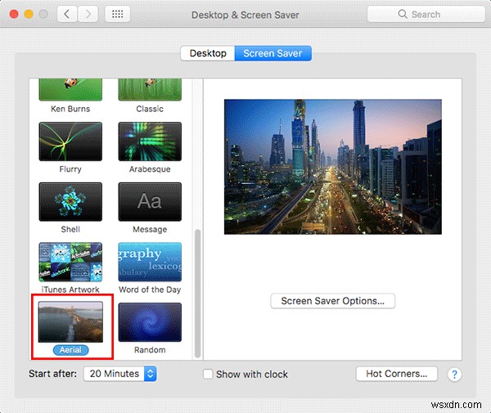Click the Ken Burns label text

[x=70, y=109]
